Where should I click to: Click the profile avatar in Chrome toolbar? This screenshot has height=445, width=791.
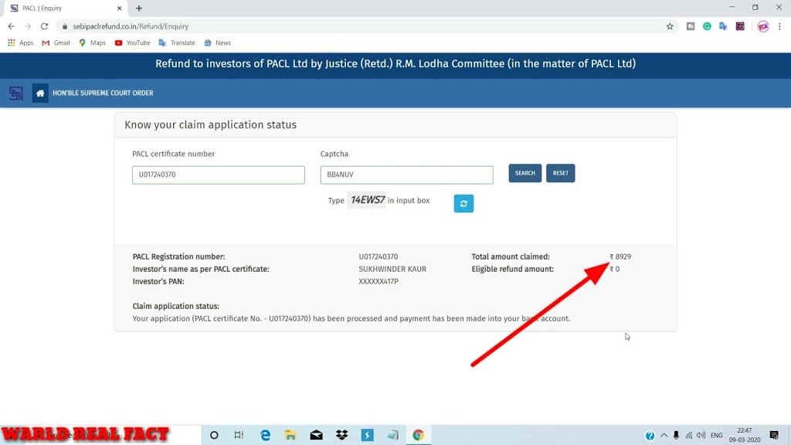(x=762, y=26)
